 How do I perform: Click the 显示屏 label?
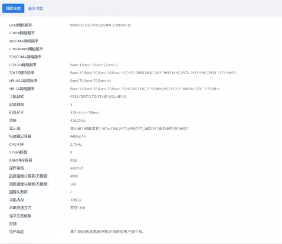point(15,128)
